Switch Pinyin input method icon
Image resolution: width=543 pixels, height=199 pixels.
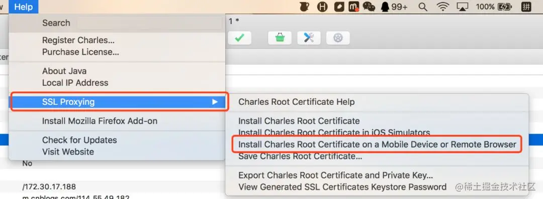click(526, 7)
